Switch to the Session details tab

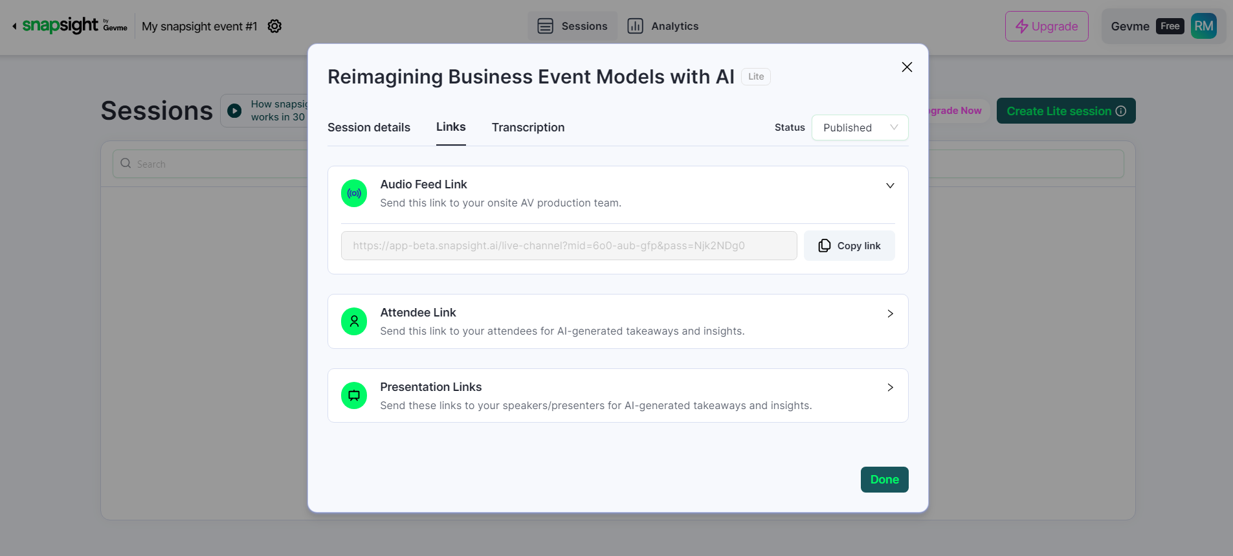pos(369,128)
